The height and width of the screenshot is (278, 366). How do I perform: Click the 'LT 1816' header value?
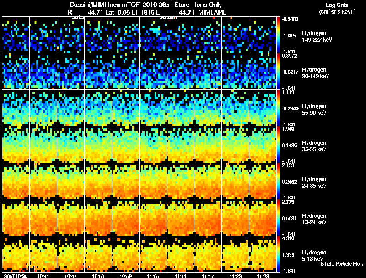click(x=143, y=12)
